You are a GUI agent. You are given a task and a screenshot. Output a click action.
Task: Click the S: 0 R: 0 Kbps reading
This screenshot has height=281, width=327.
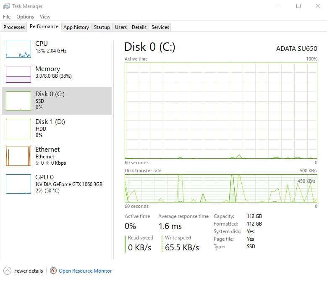51,163
